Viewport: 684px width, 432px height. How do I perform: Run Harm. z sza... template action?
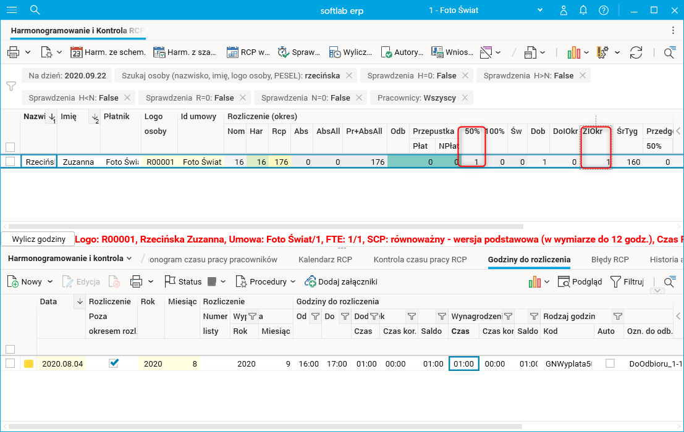point(185,52)
